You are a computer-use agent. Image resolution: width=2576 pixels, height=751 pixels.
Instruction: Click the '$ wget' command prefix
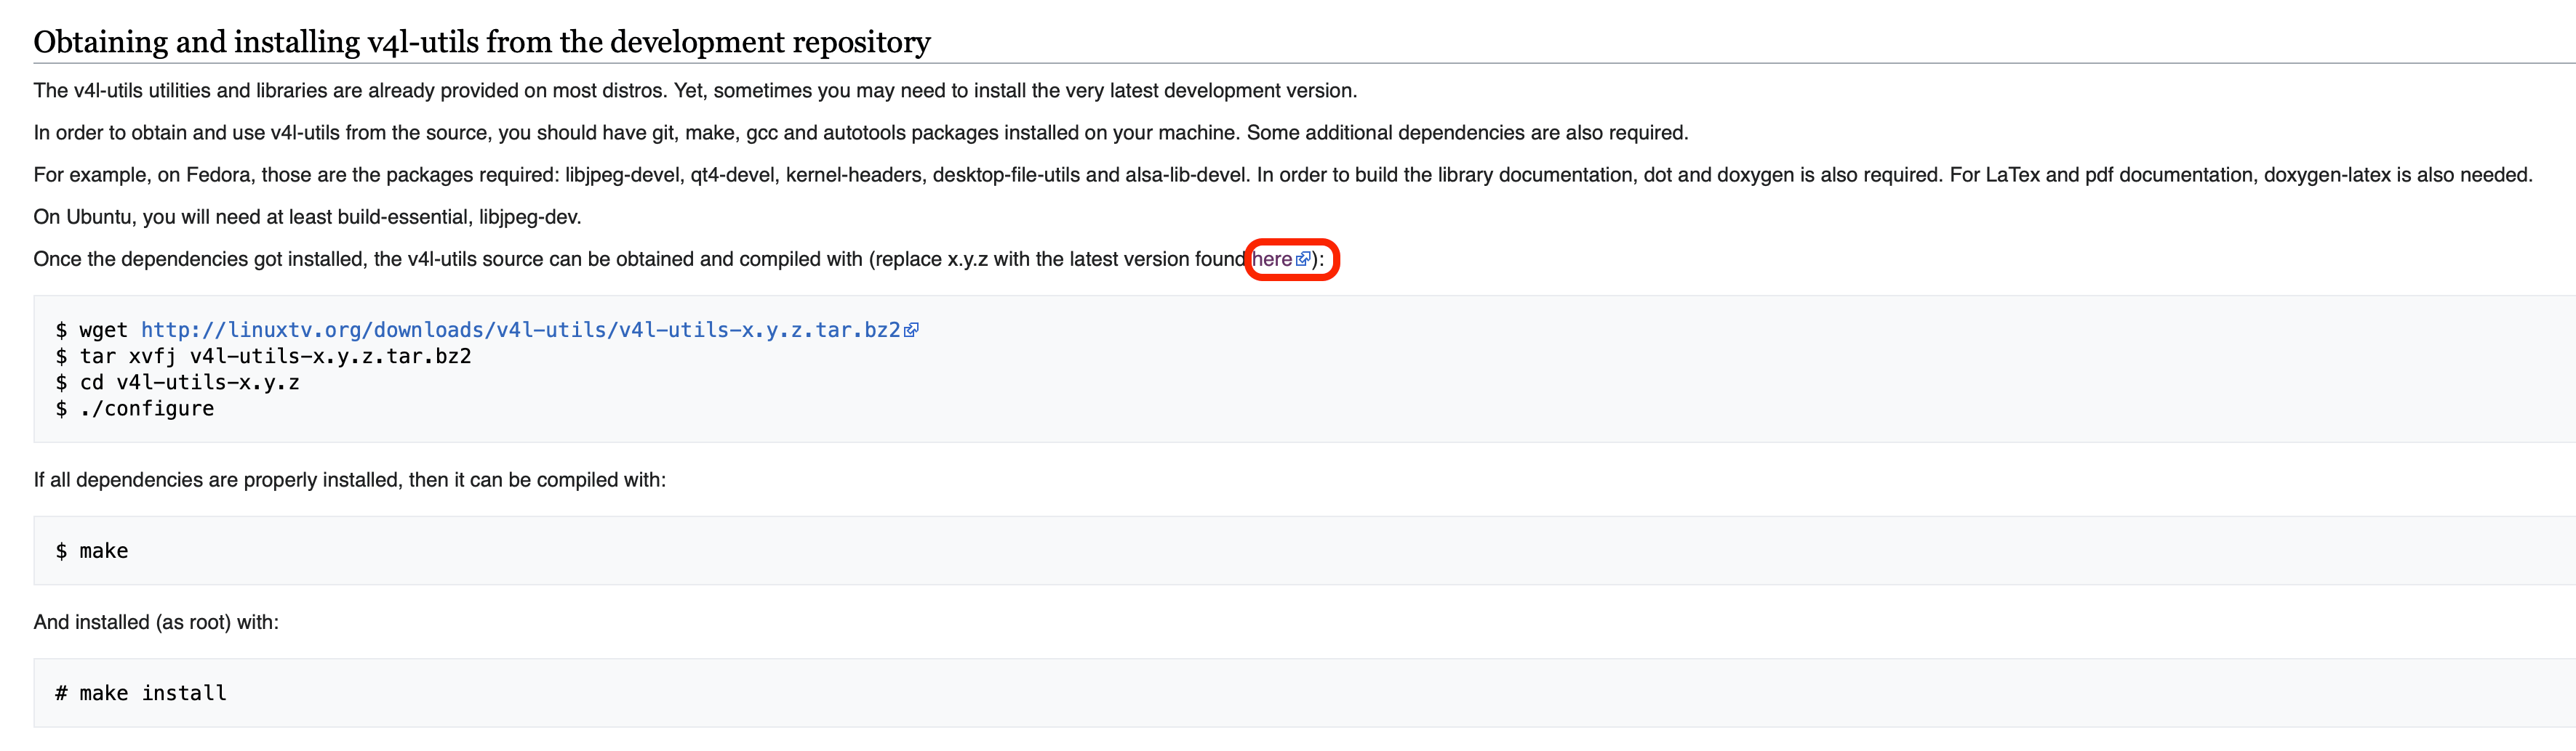point(92,330)
